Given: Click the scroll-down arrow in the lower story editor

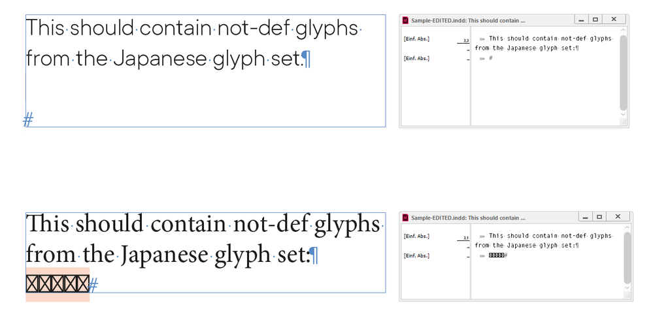Looking at the screenshot, I should pos(627,288).
